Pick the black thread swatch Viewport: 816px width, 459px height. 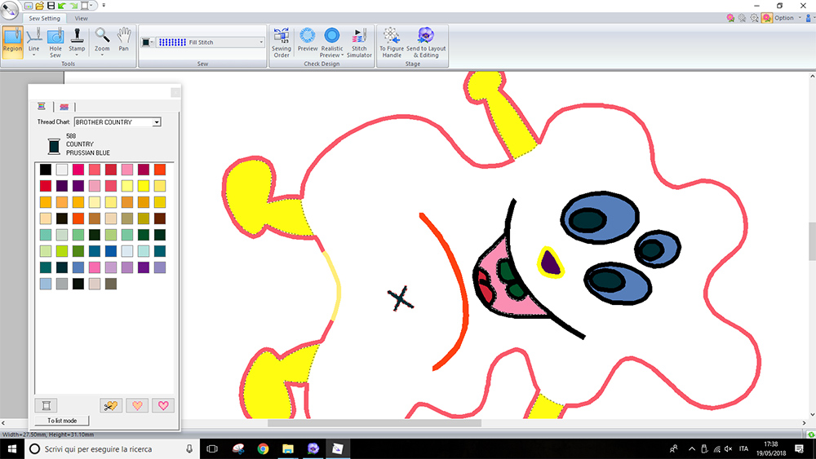46,169
